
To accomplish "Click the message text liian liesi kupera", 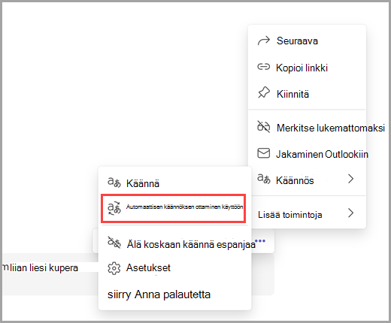I will click(x=44, y=268).
